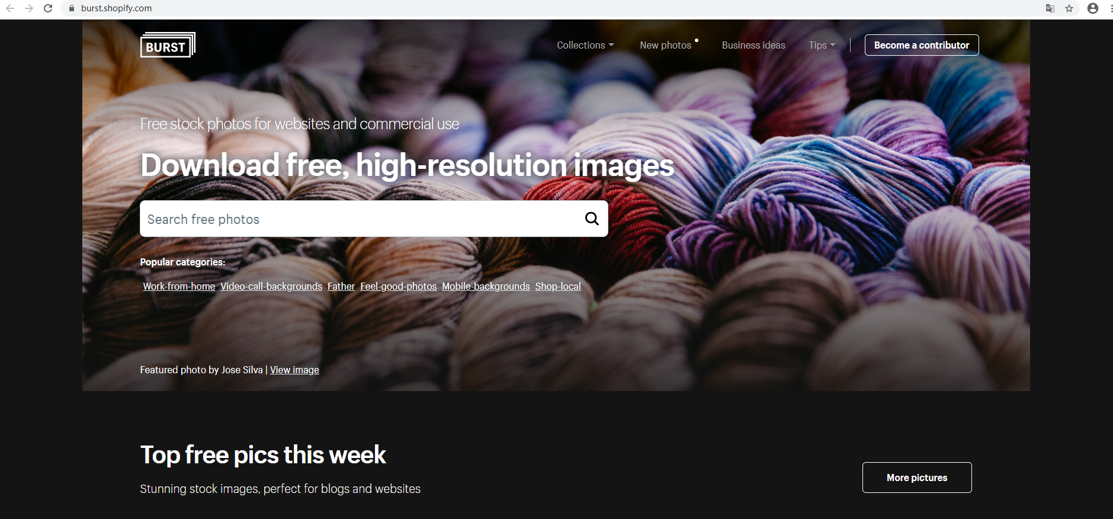Reload the page with refresh icon
This screenshot has height=519, width=1113.
[48, 8]
